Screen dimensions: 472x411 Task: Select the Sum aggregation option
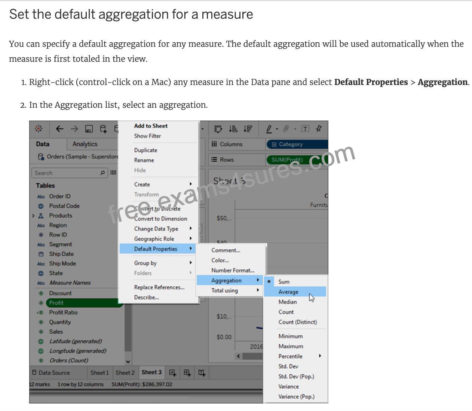click(x=295, y=281)
